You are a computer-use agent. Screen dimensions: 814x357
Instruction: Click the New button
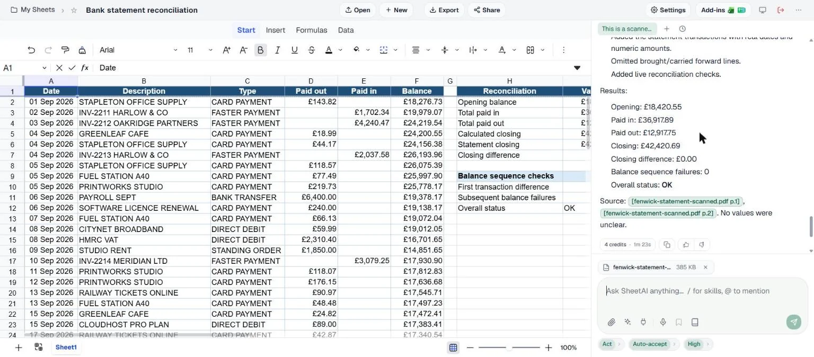[x=396, y=10]
